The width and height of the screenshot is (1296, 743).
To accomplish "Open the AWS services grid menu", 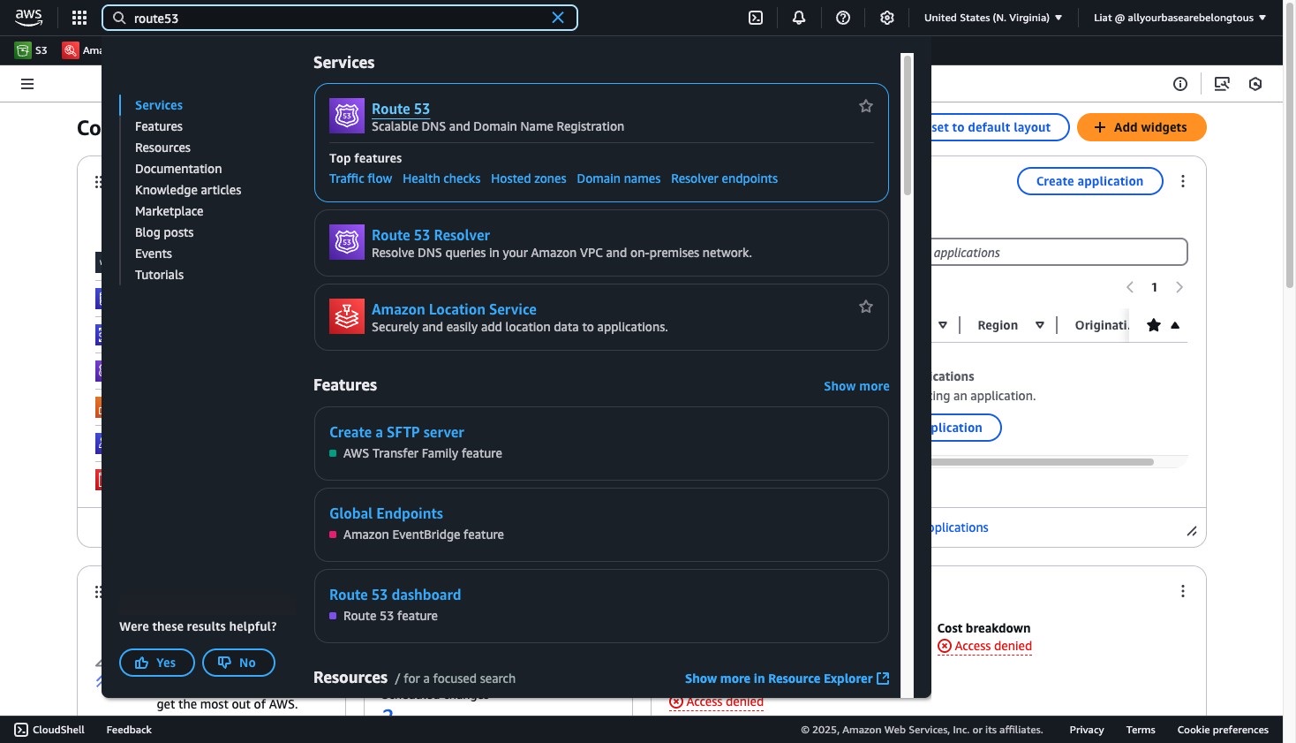I will 79,18.
